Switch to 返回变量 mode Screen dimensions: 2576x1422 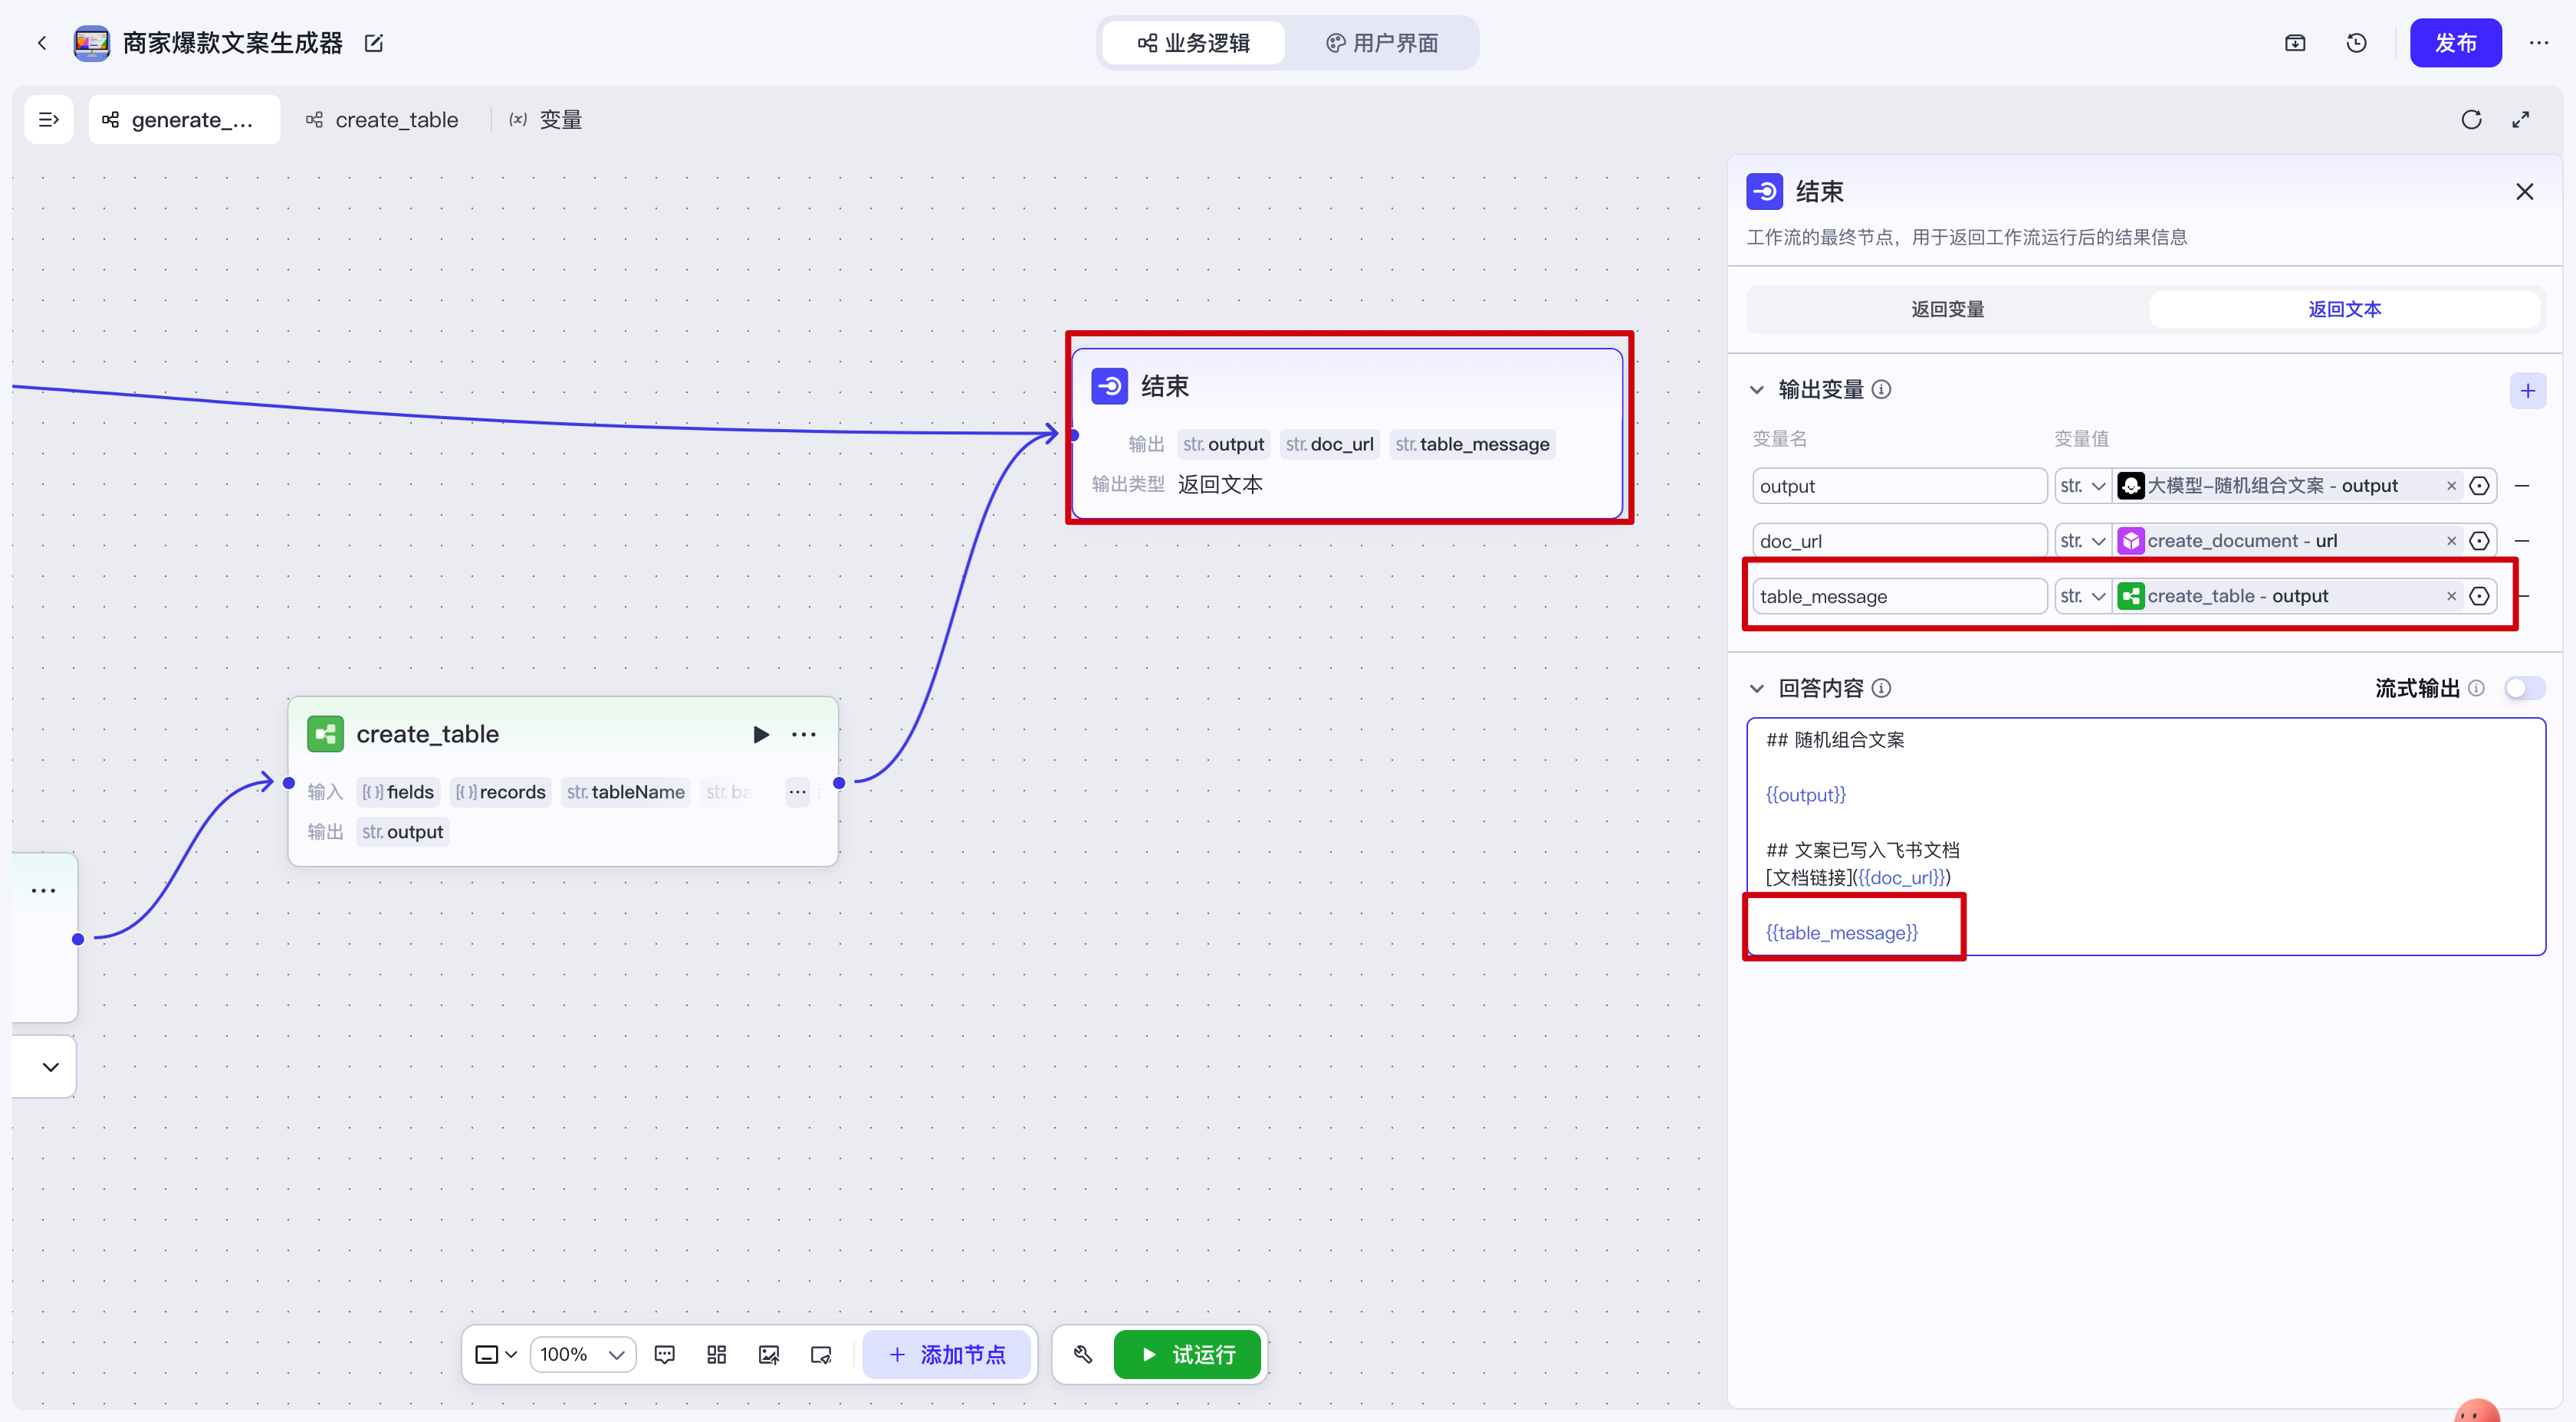pyautogui.click(x=1947, y=310)
